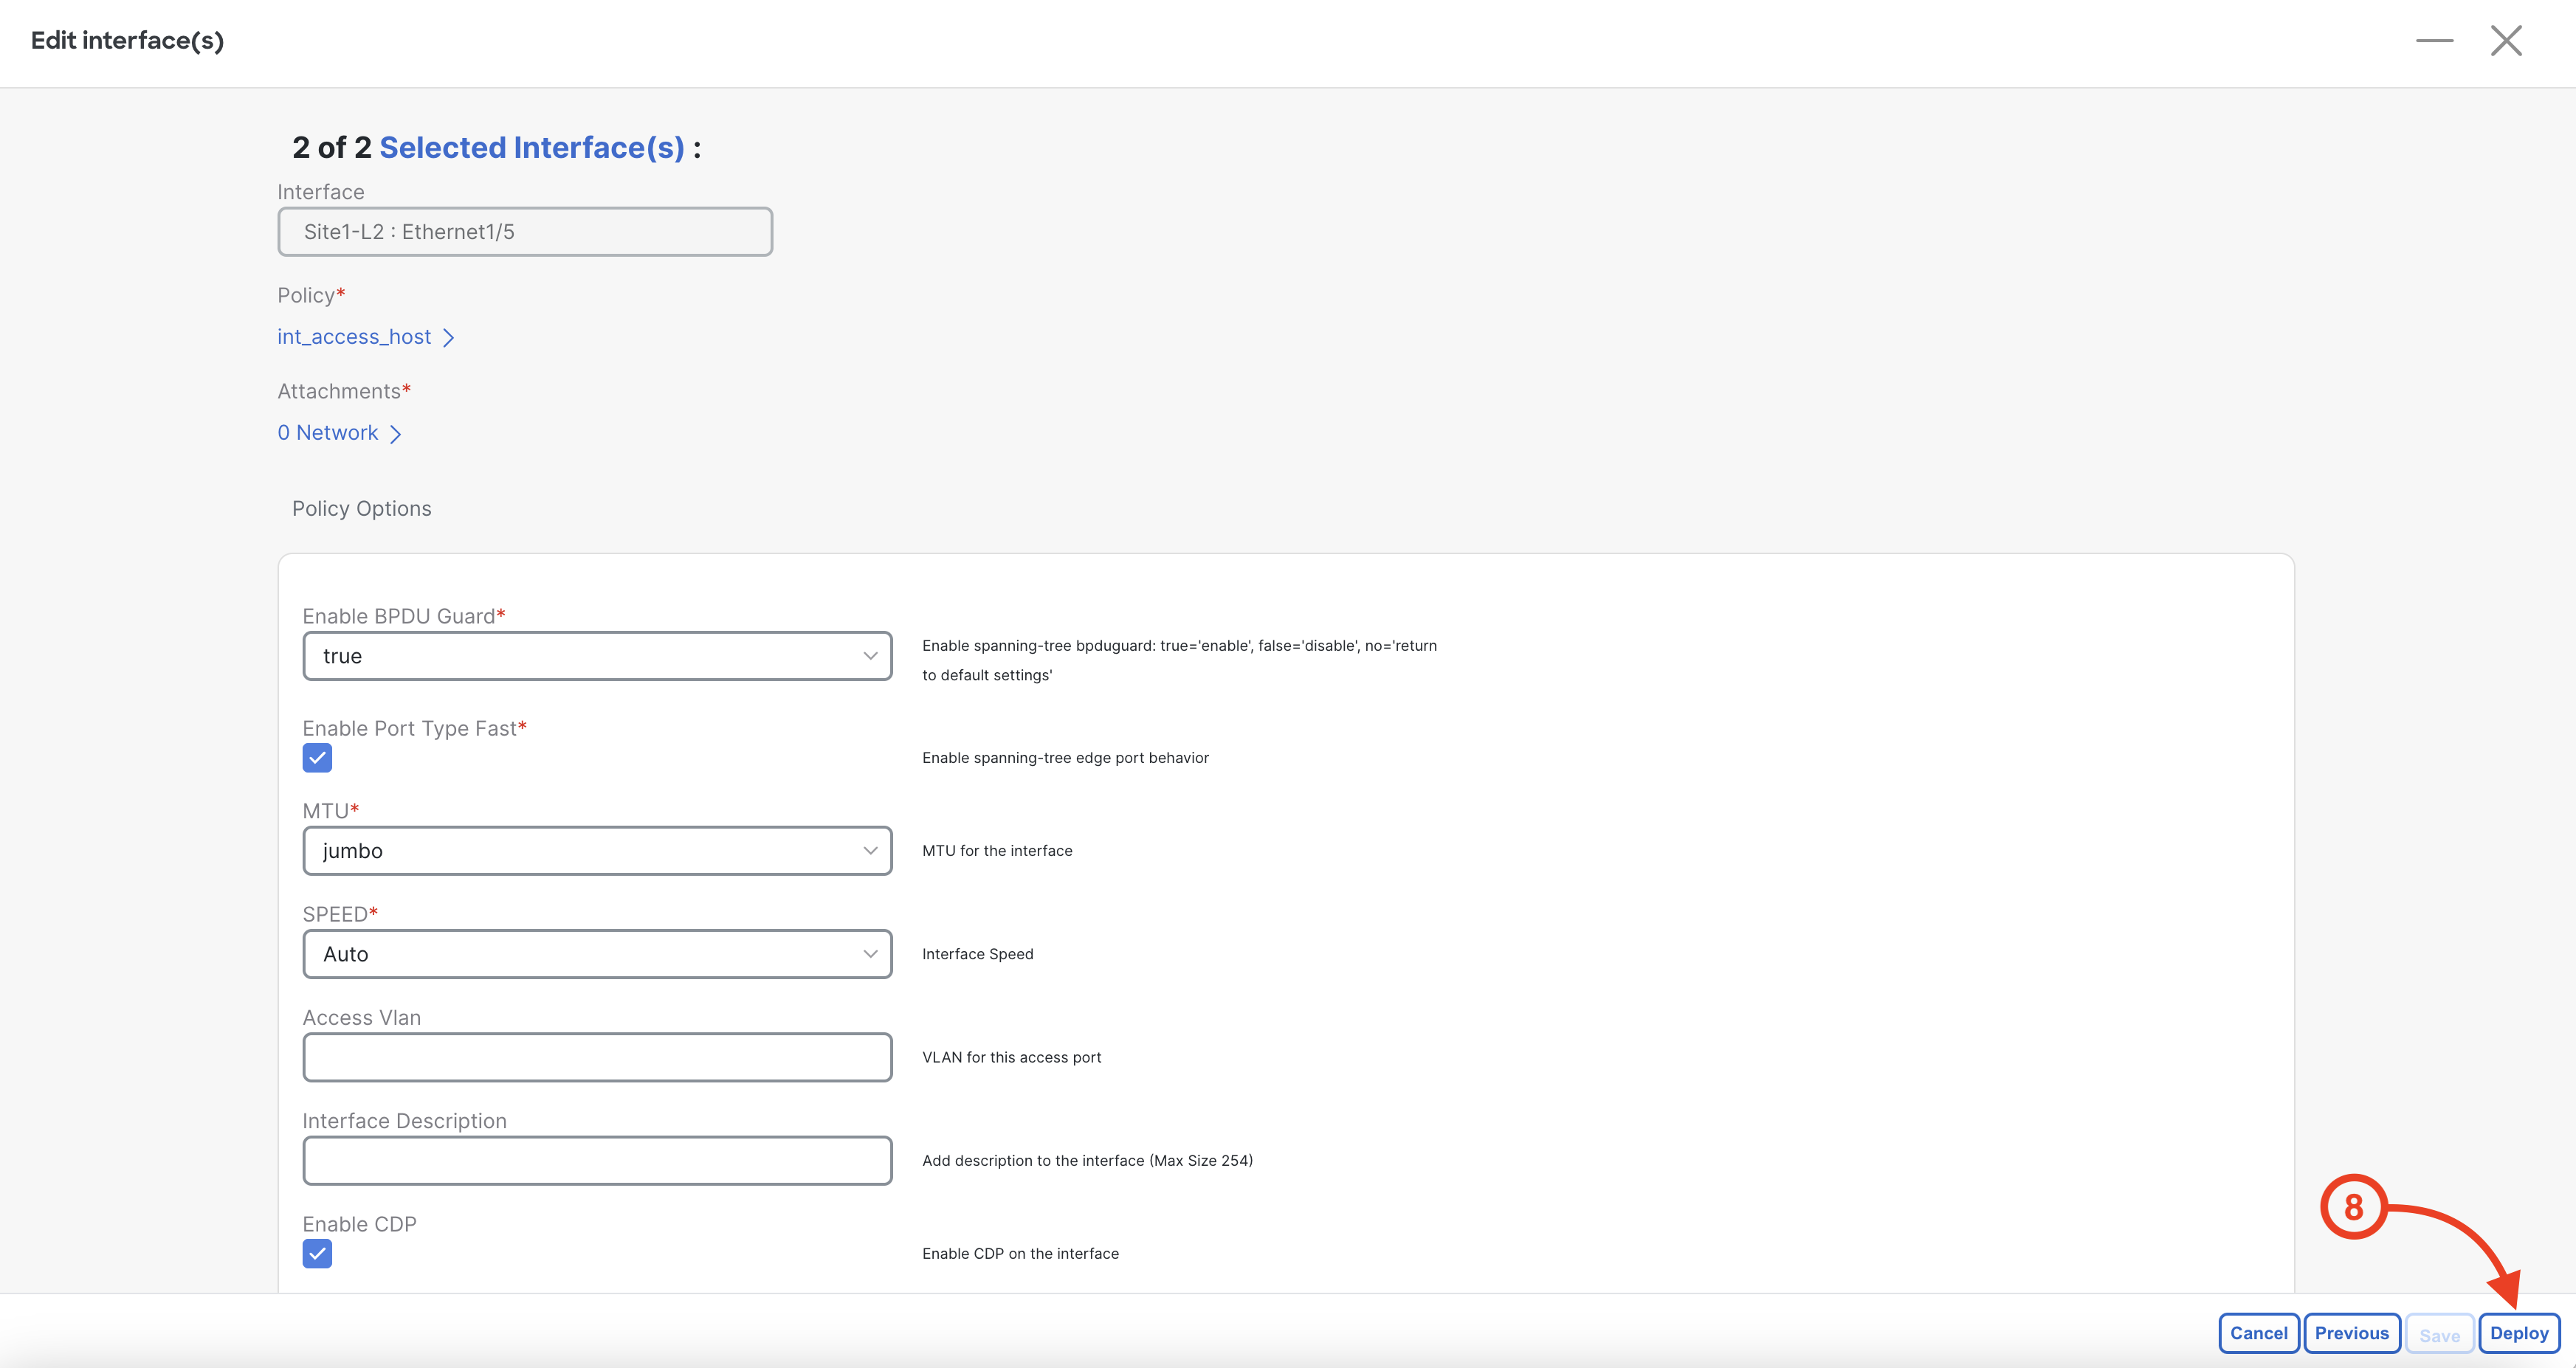
Task: Close the Edit interface(s) dialog
Action: [x=2506, y=41]
